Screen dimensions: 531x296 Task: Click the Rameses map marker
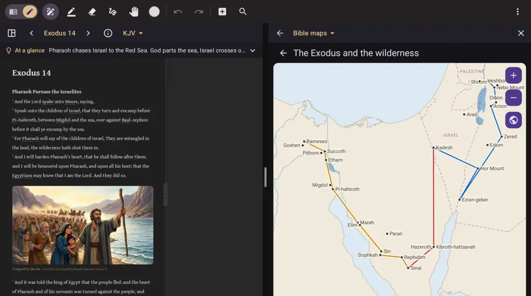[x=304, y=141]
